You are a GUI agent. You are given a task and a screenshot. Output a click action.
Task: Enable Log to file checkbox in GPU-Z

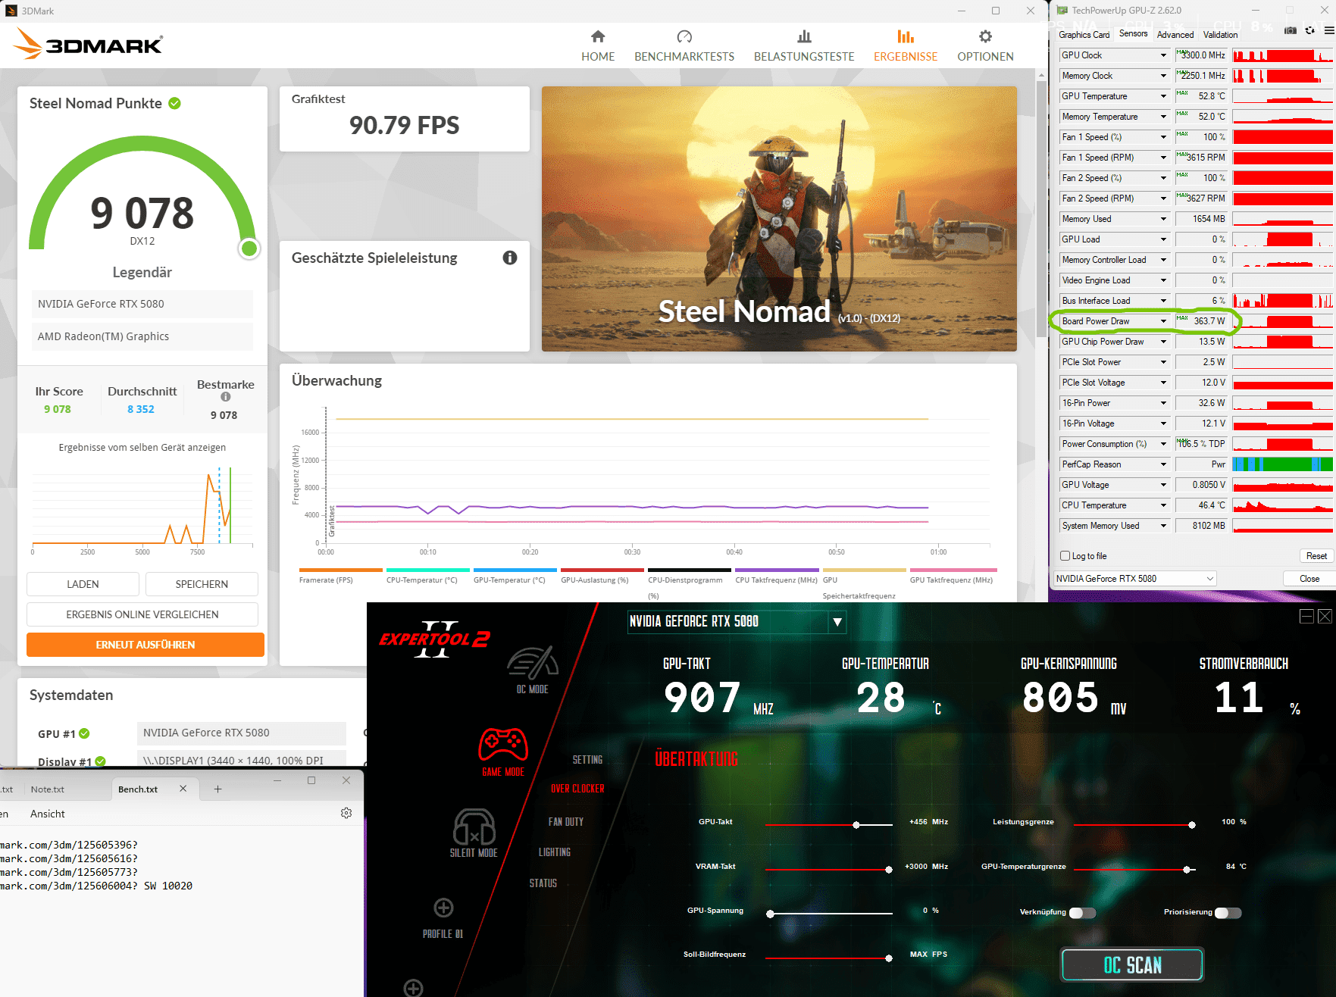pos(1065,556)
